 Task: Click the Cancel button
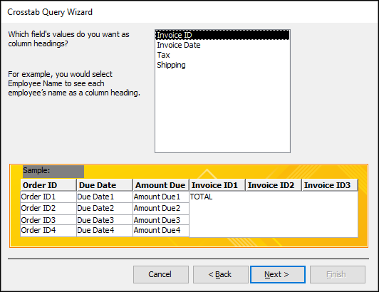161,274
